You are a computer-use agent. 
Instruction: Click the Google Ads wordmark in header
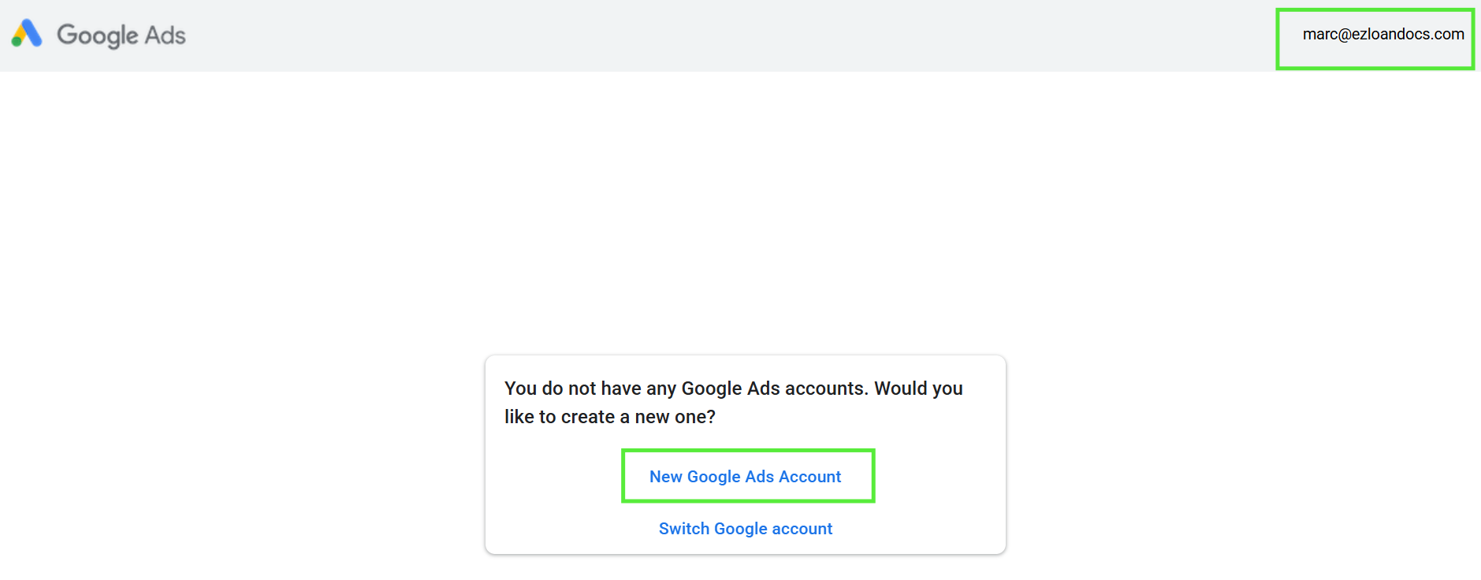click(x=121, y=35)
